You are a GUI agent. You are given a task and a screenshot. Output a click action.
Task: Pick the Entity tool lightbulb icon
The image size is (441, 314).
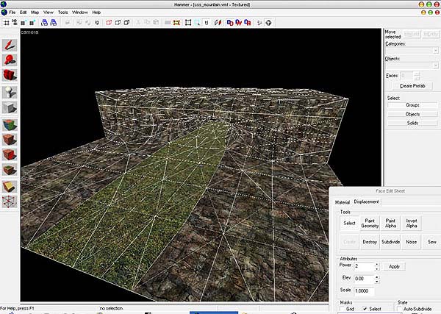point(10,93)
